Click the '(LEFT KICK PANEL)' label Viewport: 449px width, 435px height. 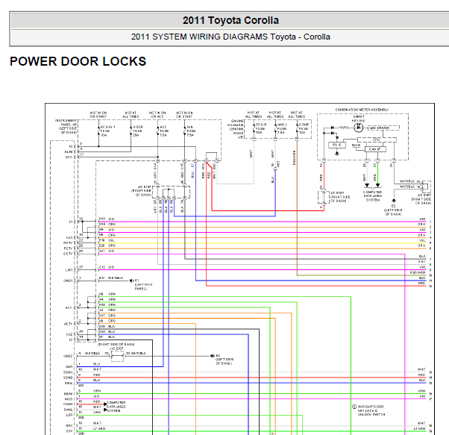(x=143, y=287)
